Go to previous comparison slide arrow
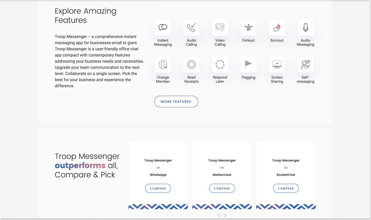Image resolution: width=371 pixels, height=220 pixels. tap(219, 215)
